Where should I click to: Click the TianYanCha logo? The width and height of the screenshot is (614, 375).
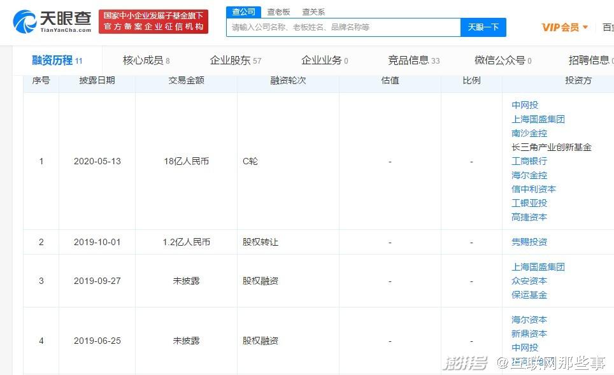pyautogui.click(x=52, y=22)
